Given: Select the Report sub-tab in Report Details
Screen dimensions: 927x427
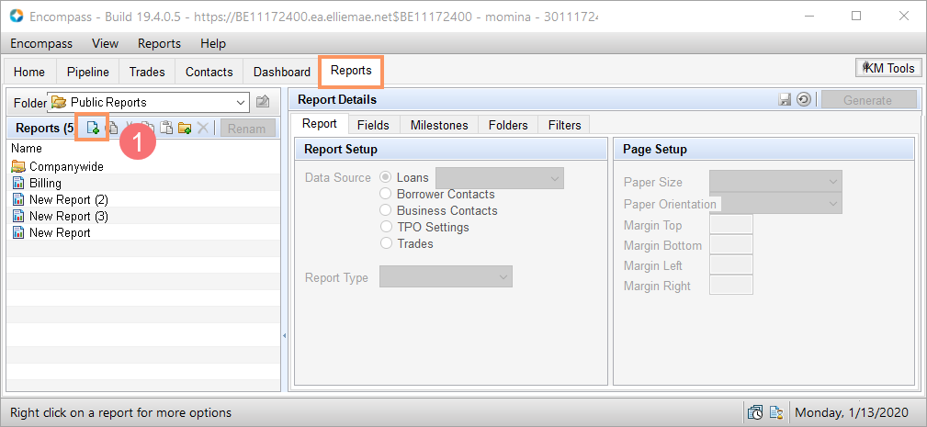Looking at the screenshot, I should click(x=319, y=123).
